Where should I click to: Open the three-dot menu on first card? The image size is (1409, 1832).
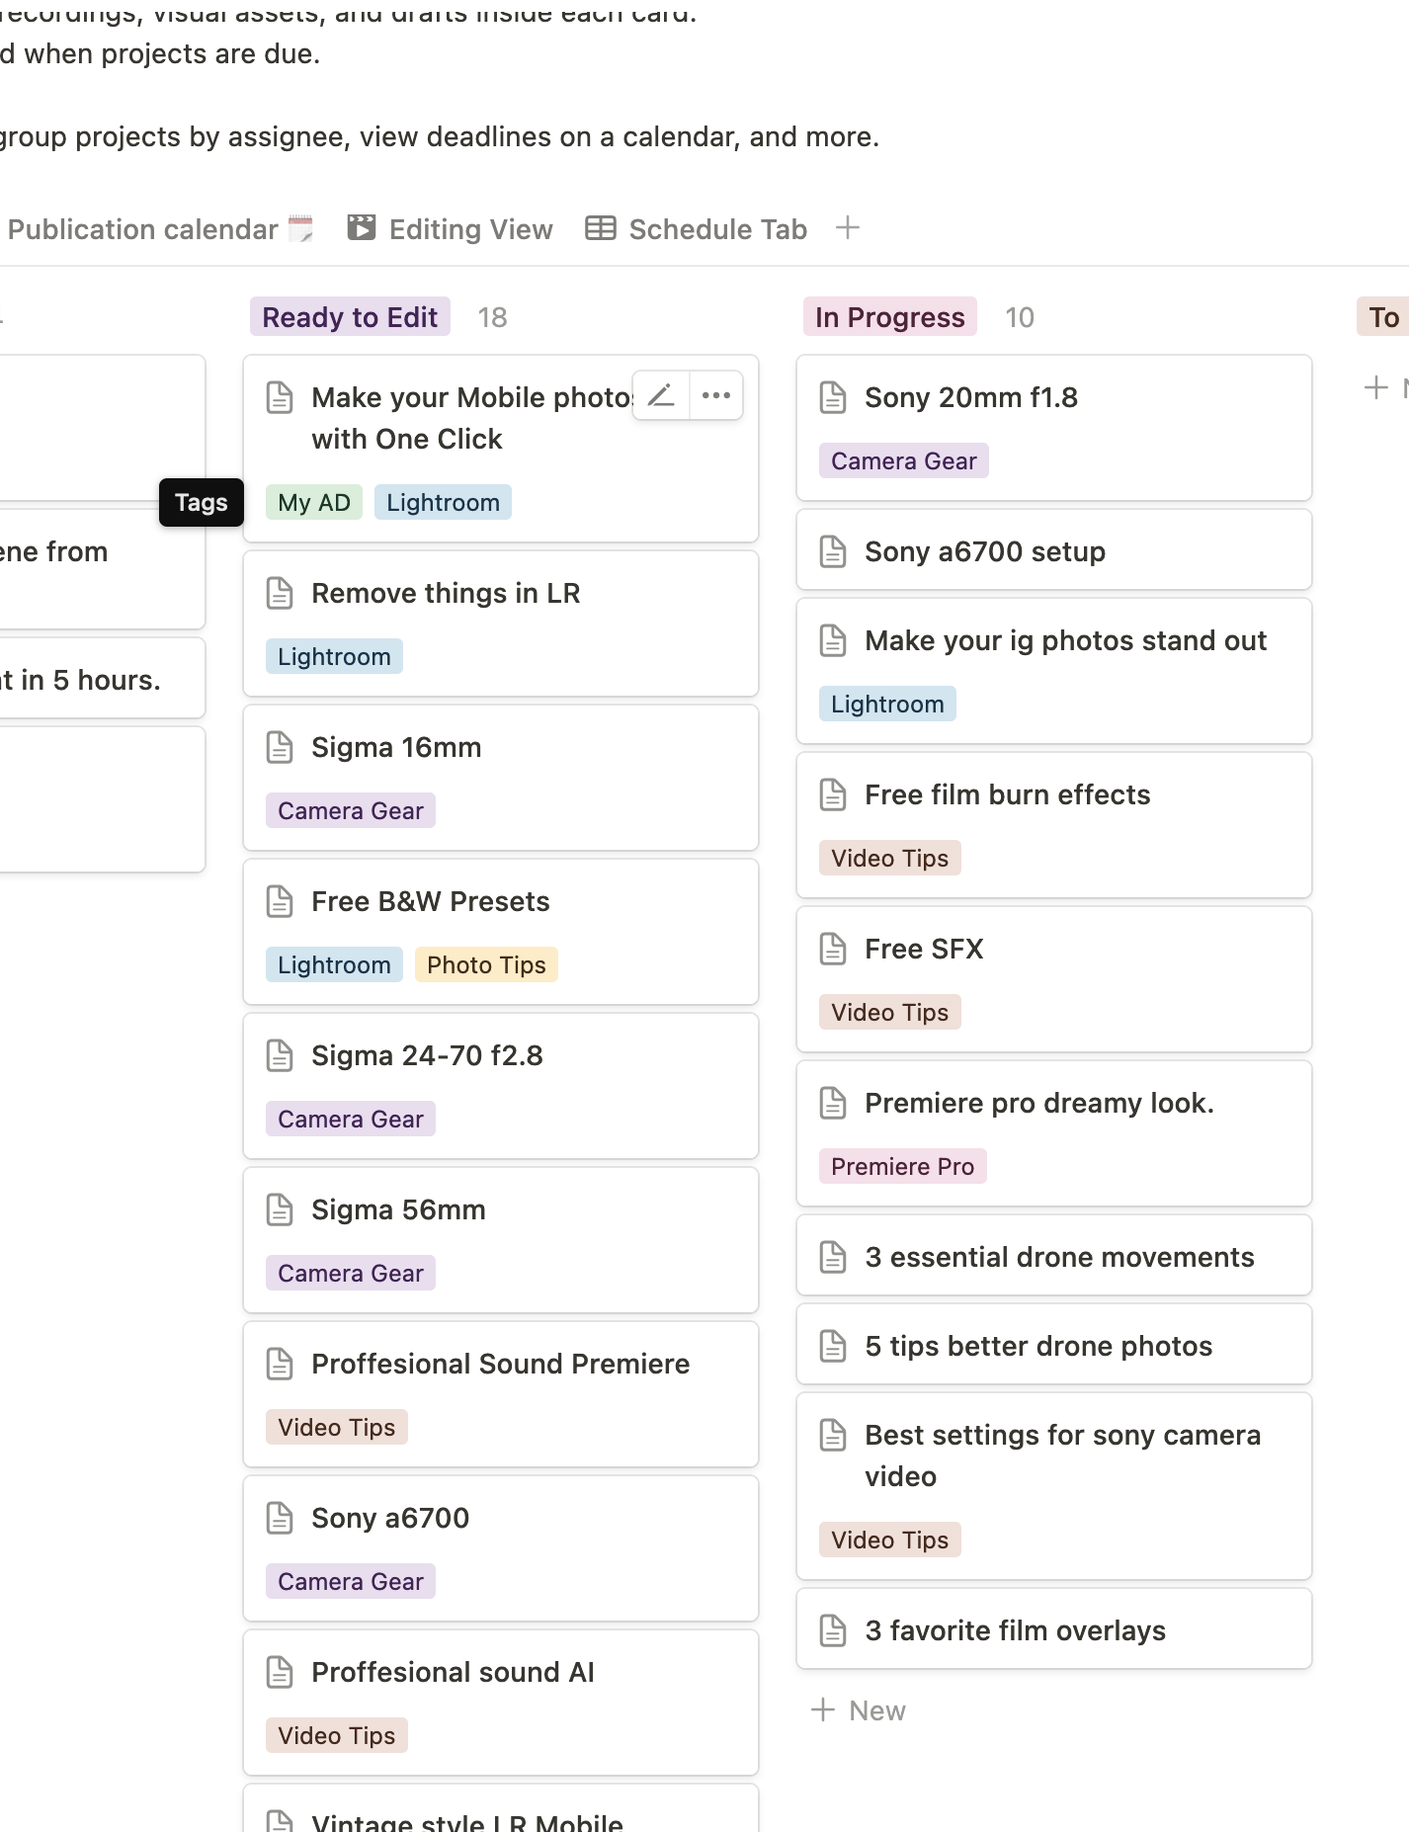click(716, 396)
